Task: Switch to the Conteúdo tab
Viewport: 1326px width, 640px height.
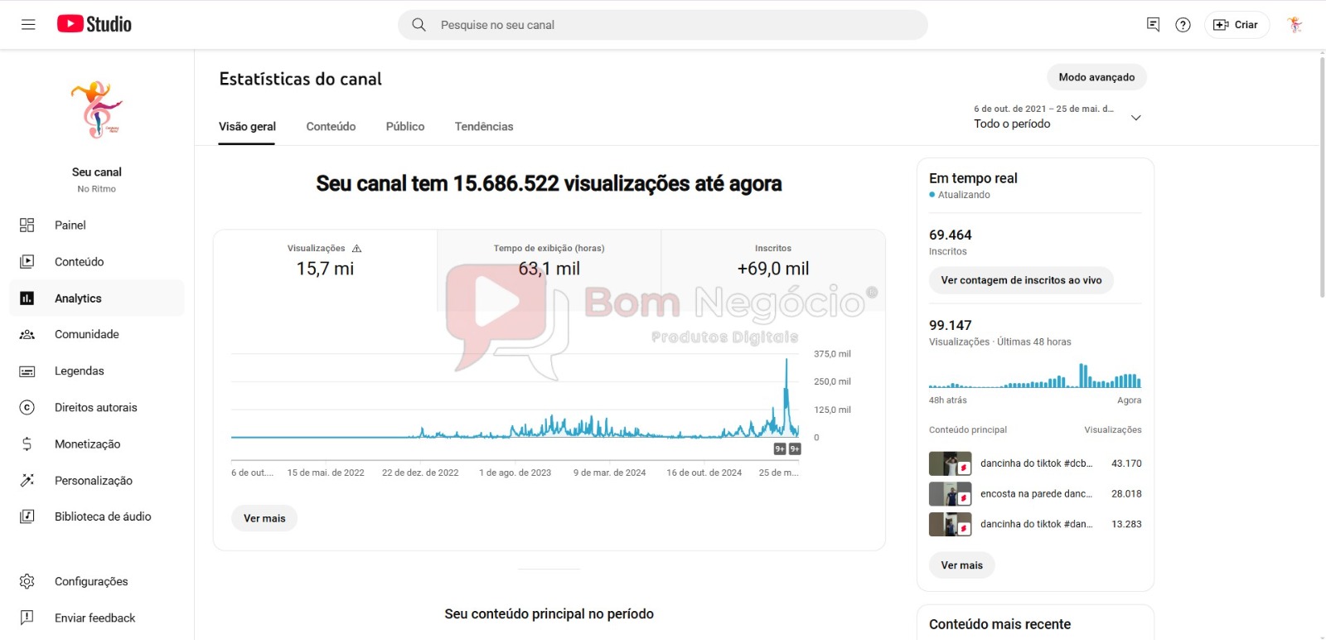Action: point(331,127)
